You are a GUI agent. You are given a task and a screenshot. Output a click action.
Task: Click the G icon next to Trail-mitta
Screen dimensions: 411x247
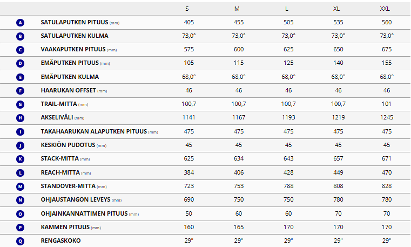pyautogui.click(x=21, y=104)
